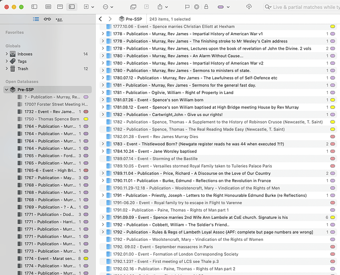Click group icon of '1767 - Publication - May...' in sidebar
The width and height of the screenshot is (340, 275).
(x=20, y=178)
